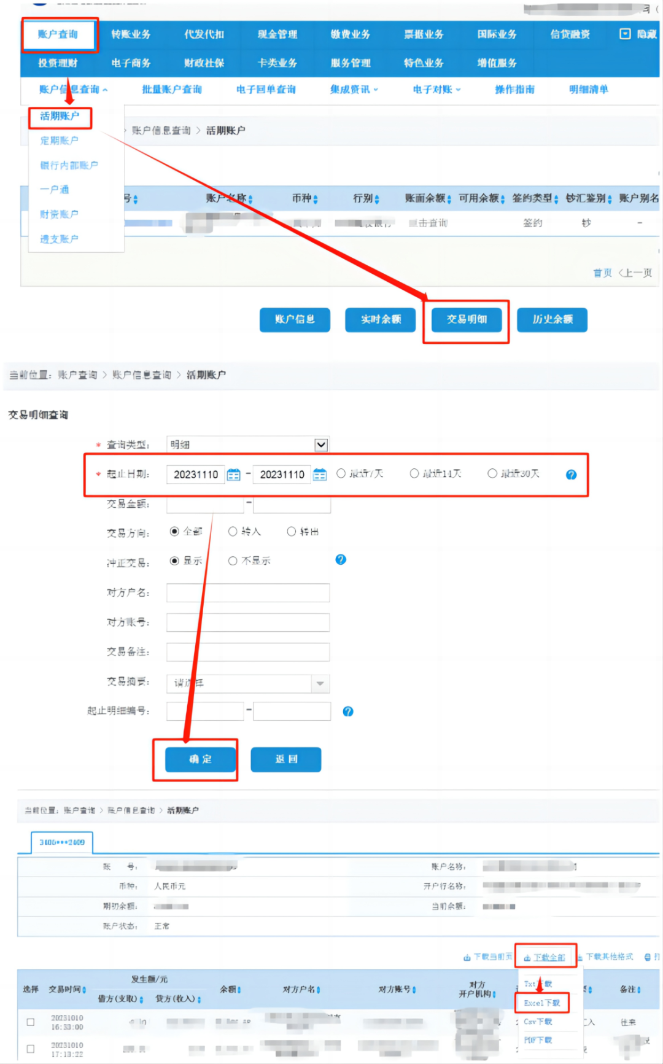Select 全部 for 交易方向
The image size is (663, 1064).
tap(174, 532)
